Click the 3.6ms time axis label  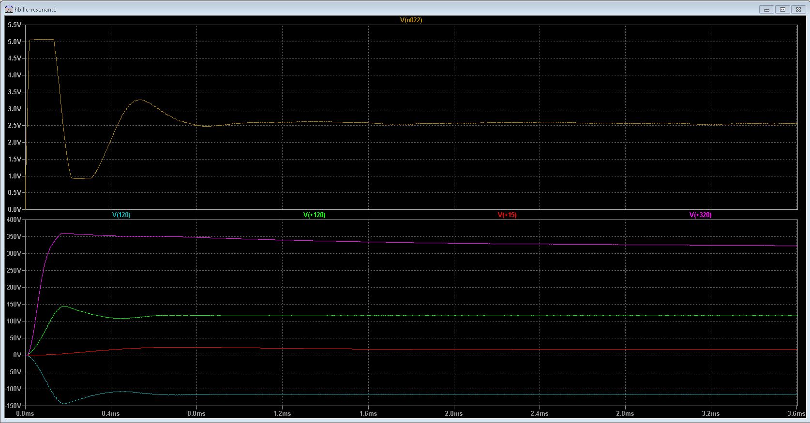click(x=796, y=414)
